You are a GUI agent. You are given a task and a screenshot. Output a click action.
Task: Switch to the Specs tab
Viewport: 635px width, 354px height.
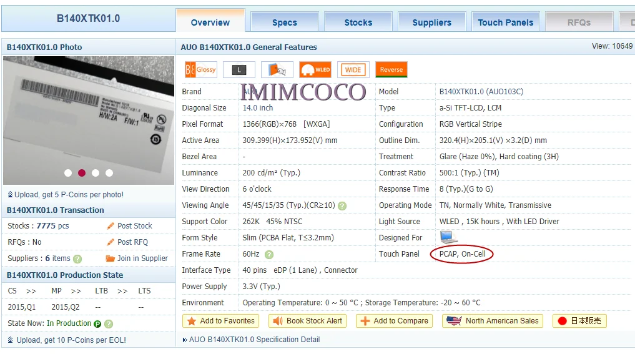285,22
